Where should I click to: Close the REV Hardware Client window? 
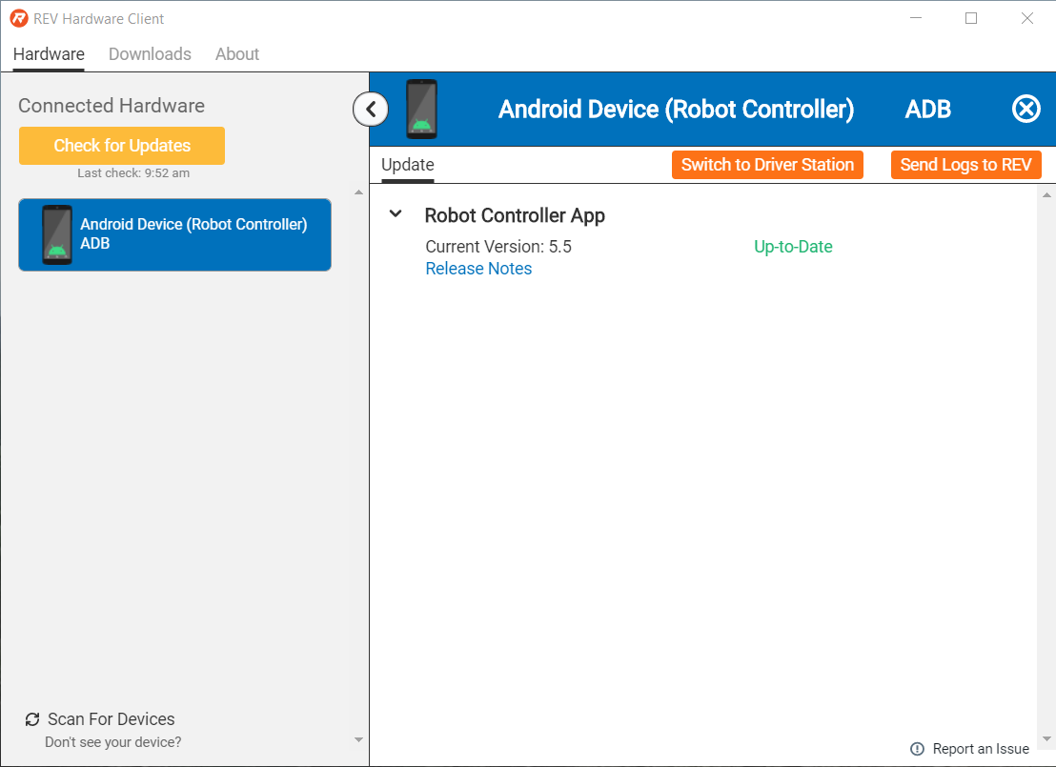pyautogui.click(x=1027, y=18)
